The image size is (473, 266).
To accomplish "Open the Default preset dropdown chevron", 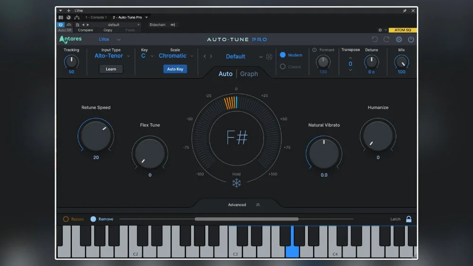I will (261, 57).
